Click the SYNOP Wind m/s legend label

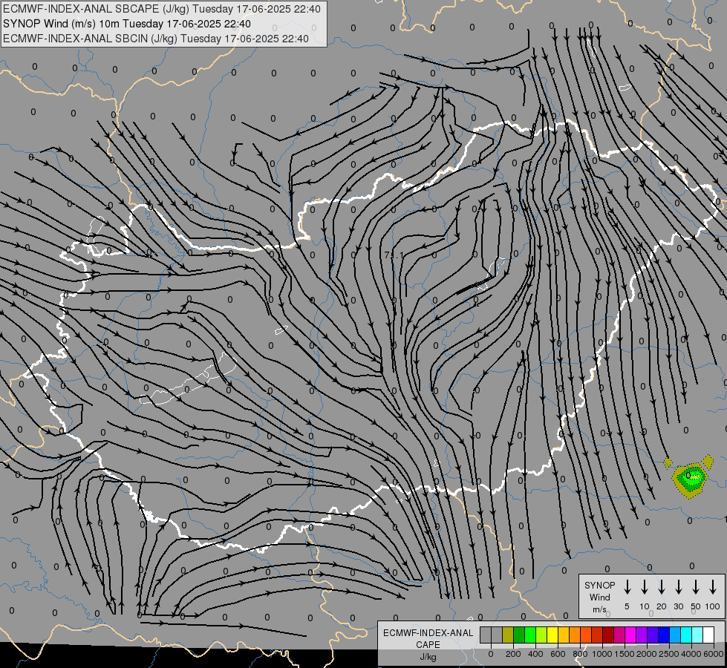click(x=599, y=597)
